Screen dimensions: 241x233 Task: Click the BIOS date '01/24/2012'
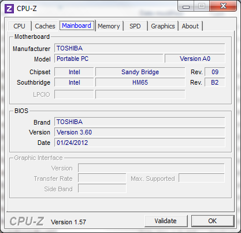coord(140,143)
